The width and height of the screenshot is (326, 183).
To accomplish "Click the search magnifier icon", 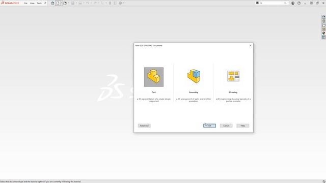I will (285, 3).
